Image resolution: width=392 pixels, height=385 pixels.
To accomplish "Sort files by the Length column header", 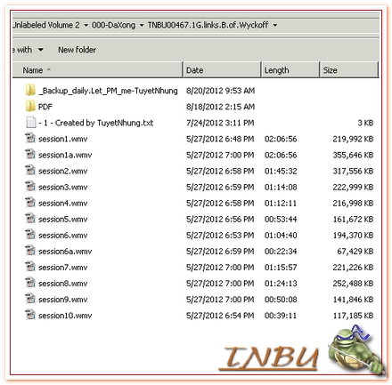I will click(x=290, y=70).
